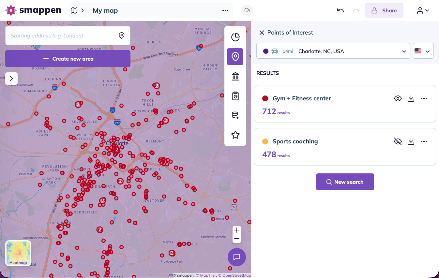Toggle the Heatmap view thumbnail
This screenshot has height=278, width=439.
tap(18, 253)
